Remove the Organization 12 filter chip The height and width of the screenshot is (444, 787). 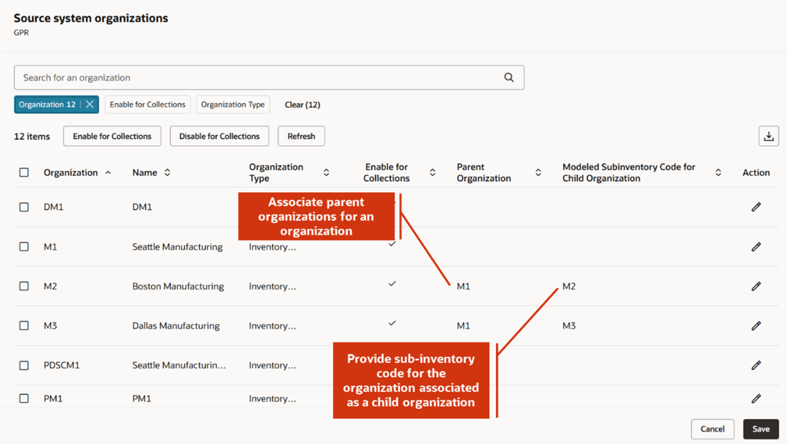click(x=90, y=105)
